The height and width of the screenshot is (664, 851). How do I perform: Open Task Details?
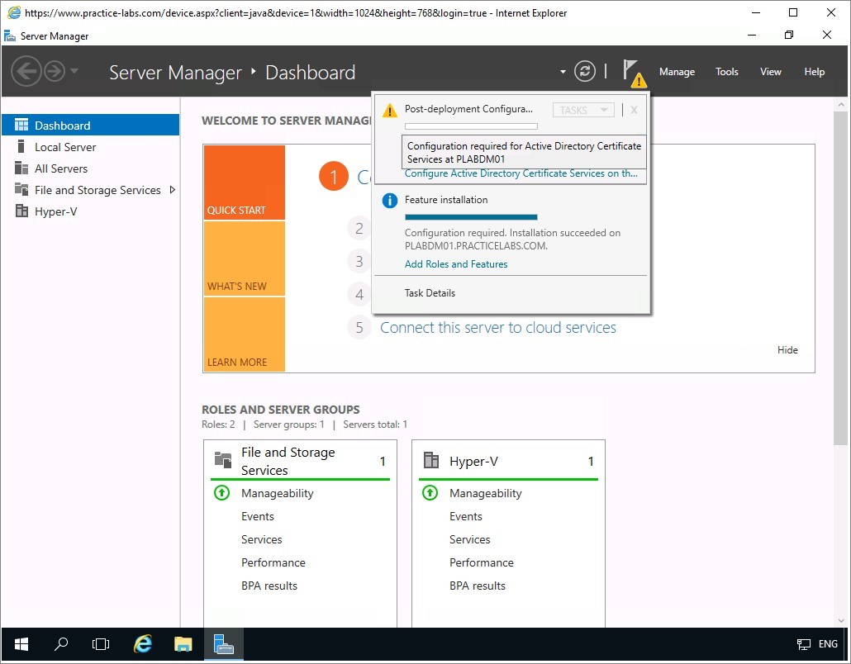(430, 293)
